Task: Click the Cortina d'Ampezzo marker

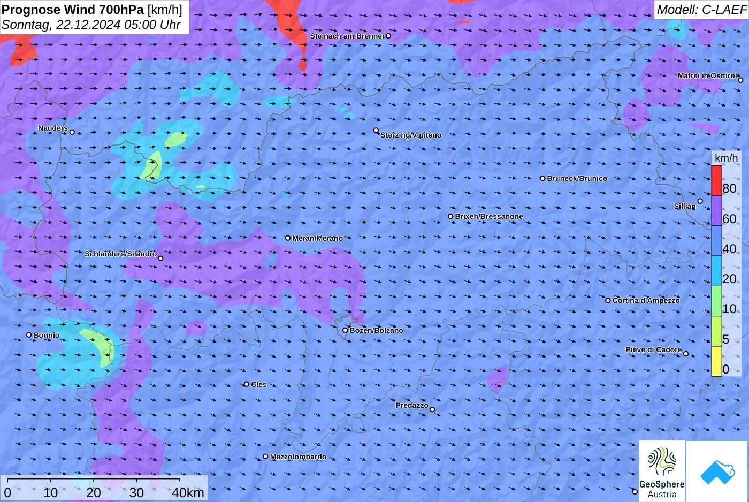Action: point(608,300)
